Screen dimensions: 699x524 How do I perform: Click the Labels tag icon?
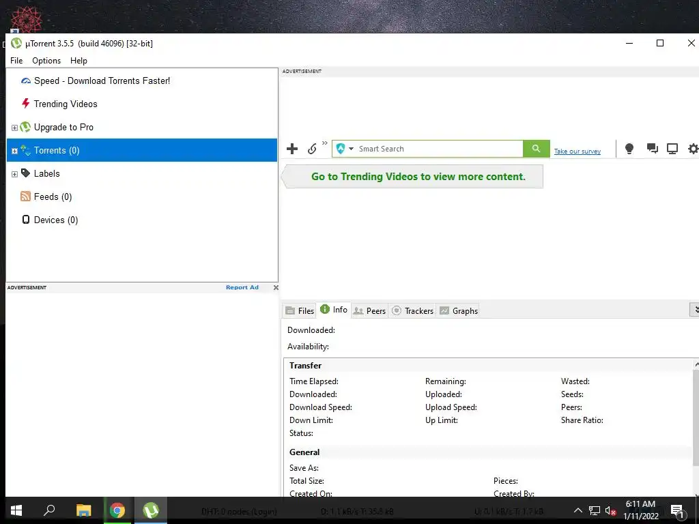pos(26,173)
